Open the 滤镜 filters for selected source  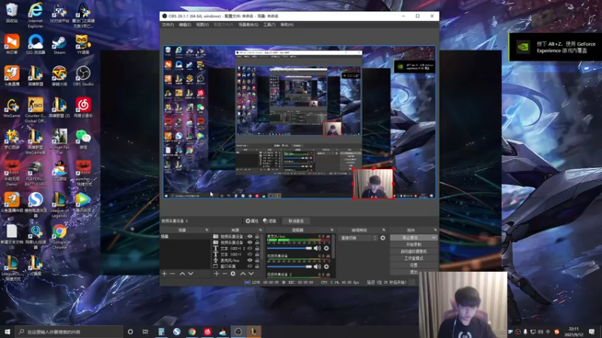[x=269, y=221]
